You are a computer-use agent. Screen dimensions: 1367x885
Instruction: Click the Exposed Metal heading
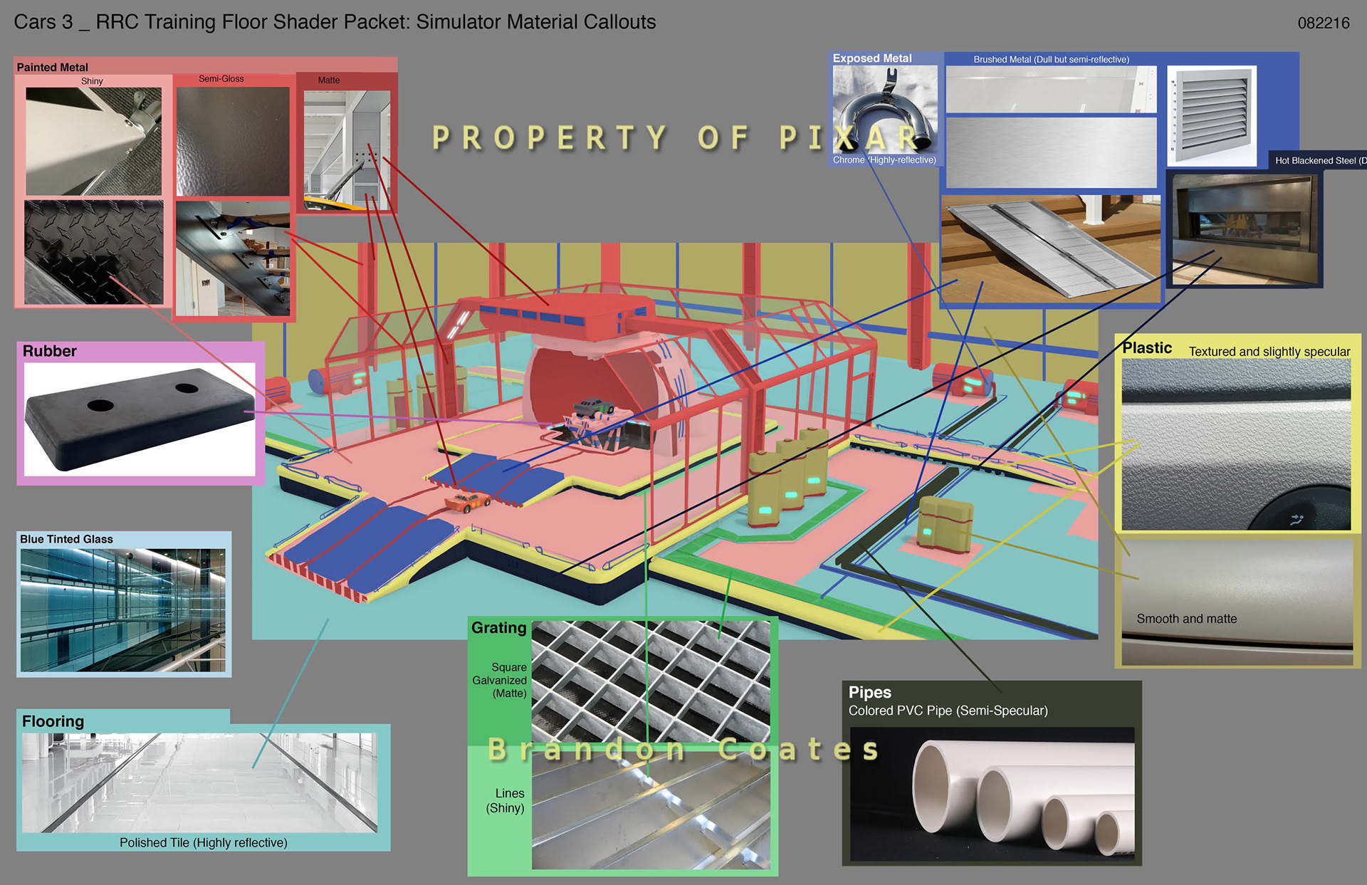[x=872, y=58]
